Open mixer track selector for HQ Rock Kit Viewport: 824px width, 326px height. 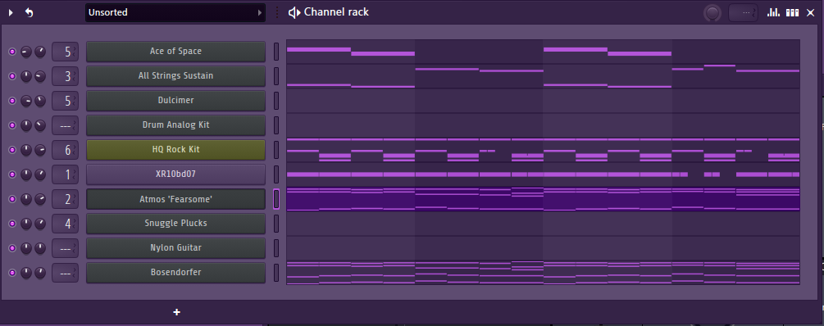(x=65, y=150)
